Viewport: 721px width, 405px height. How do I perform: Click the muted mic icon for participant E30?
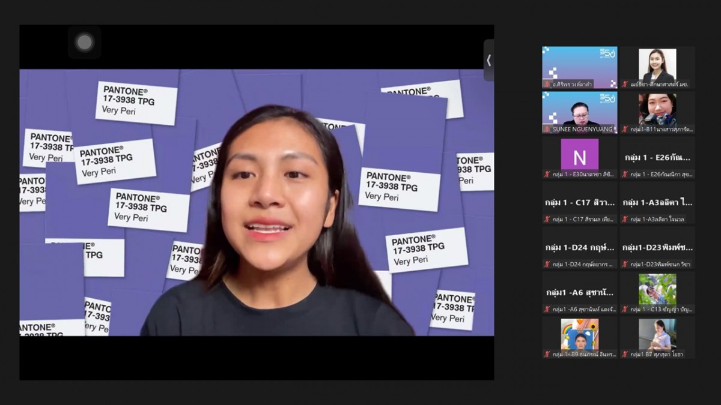547,174
